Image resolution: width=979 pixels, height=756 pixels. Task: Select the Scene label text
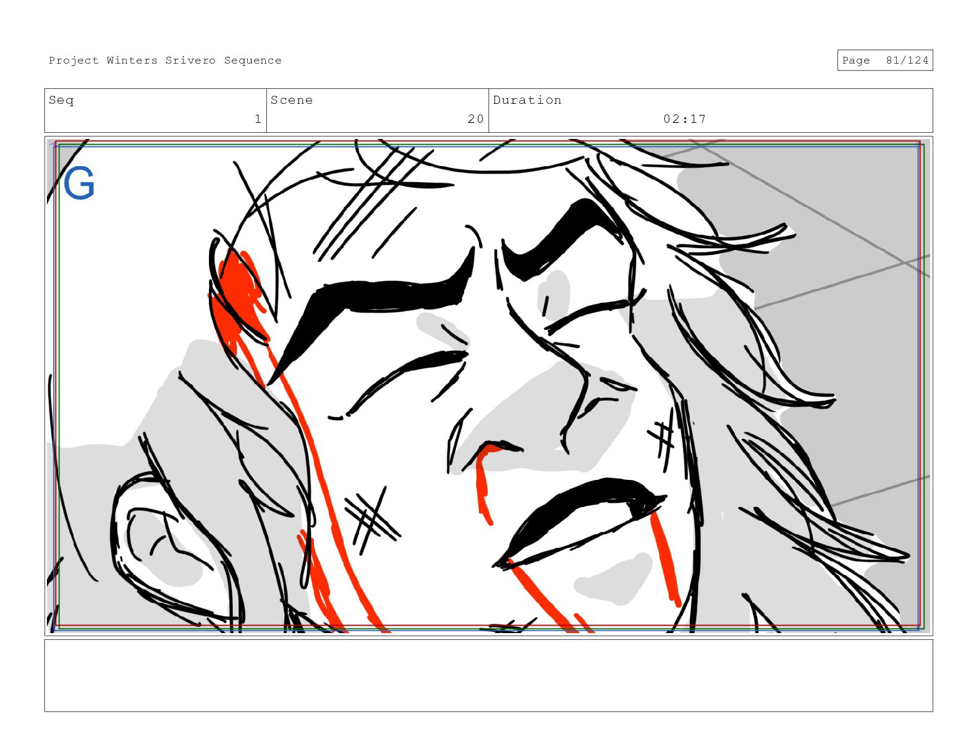(x=292, y=100)
